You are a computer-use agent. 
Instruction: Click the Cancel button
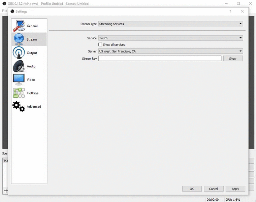coord(213,189)
